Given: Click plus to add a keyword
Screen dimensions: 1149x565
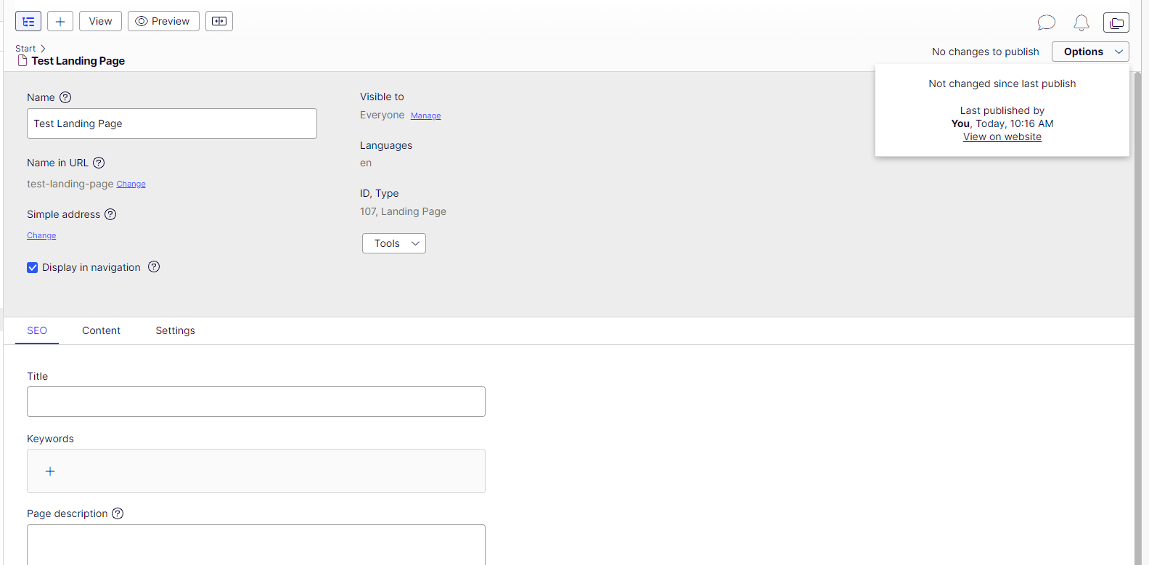Looking at the screenshot, I should tap(50, 471).
